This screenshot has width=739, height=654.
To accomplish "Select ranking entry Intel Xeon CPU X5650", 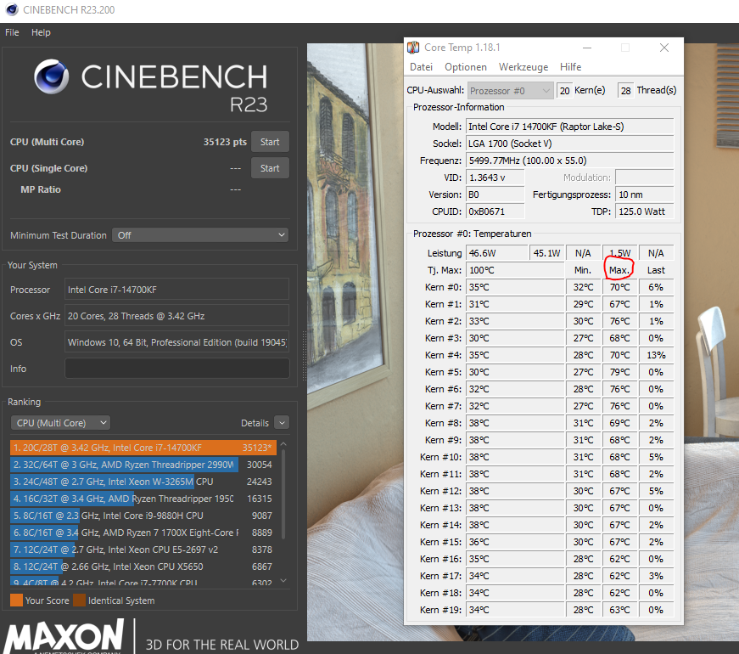I will (x=142, y=567).
